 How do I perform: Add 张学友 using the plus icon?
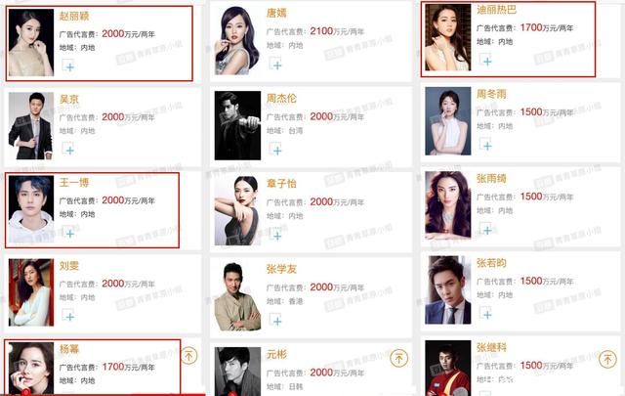pos(275,320)
